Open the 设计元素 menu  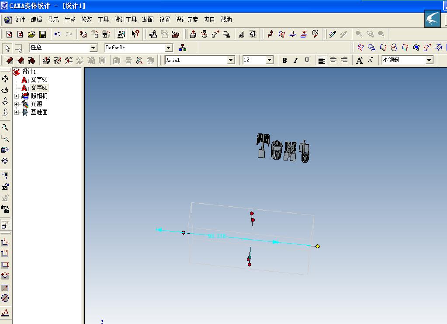(x=187, y=20)
